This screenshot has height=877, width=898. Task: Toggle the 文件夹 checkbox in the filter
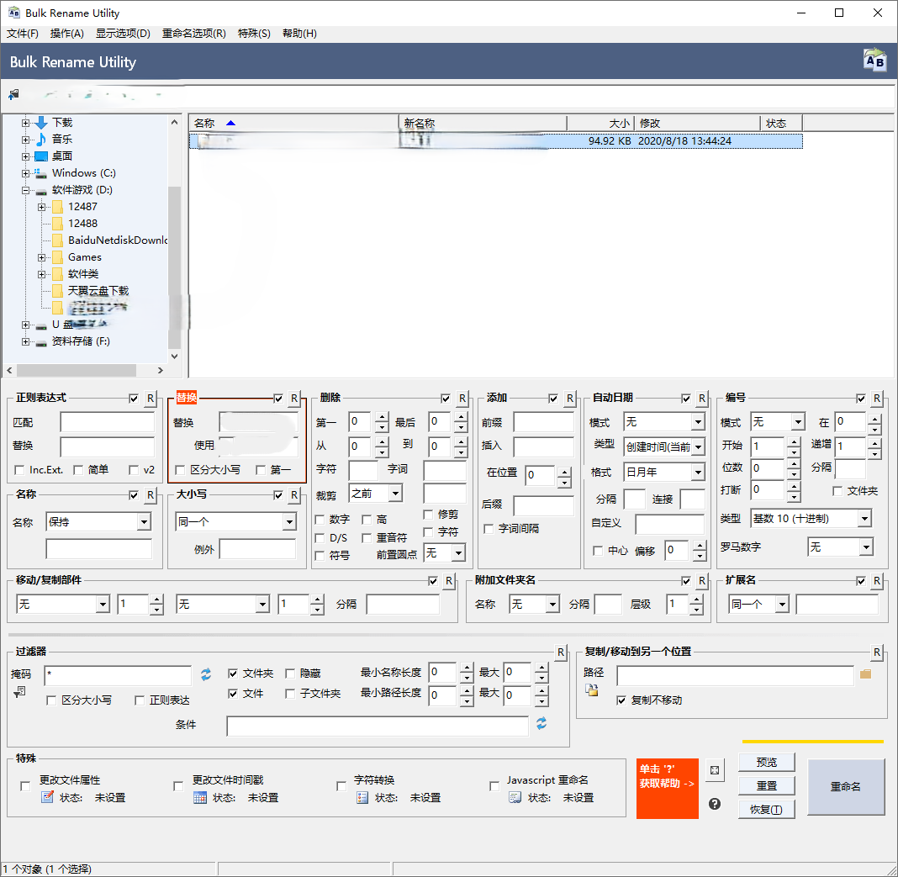233,673
